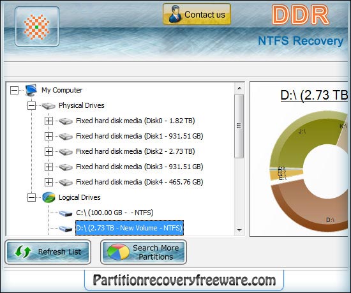Click the Disk0 hard disk icon
The height and width of the screenshot is (293, 351).
tap(66, 121)
